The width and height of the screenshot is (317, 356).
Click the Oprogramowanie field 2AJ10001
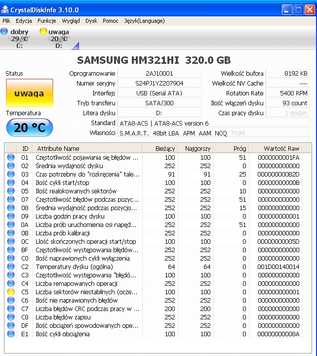(159, 73)
